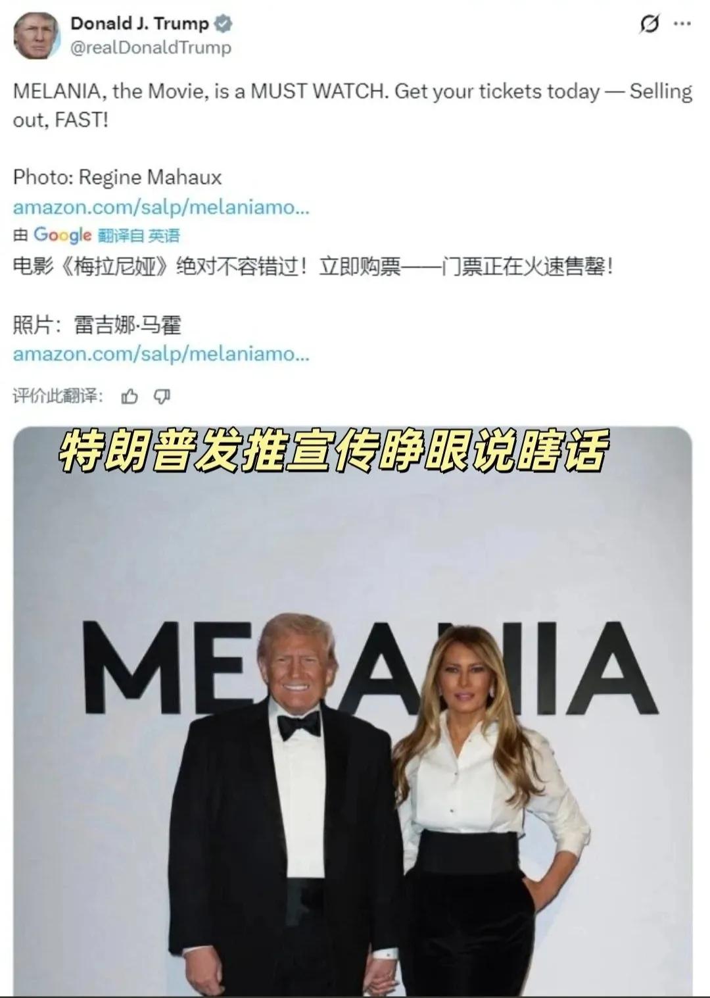The width and height of the screenshot is (710, 998).
Task: Click the "英语" source language label
Action: click(164, 236)
